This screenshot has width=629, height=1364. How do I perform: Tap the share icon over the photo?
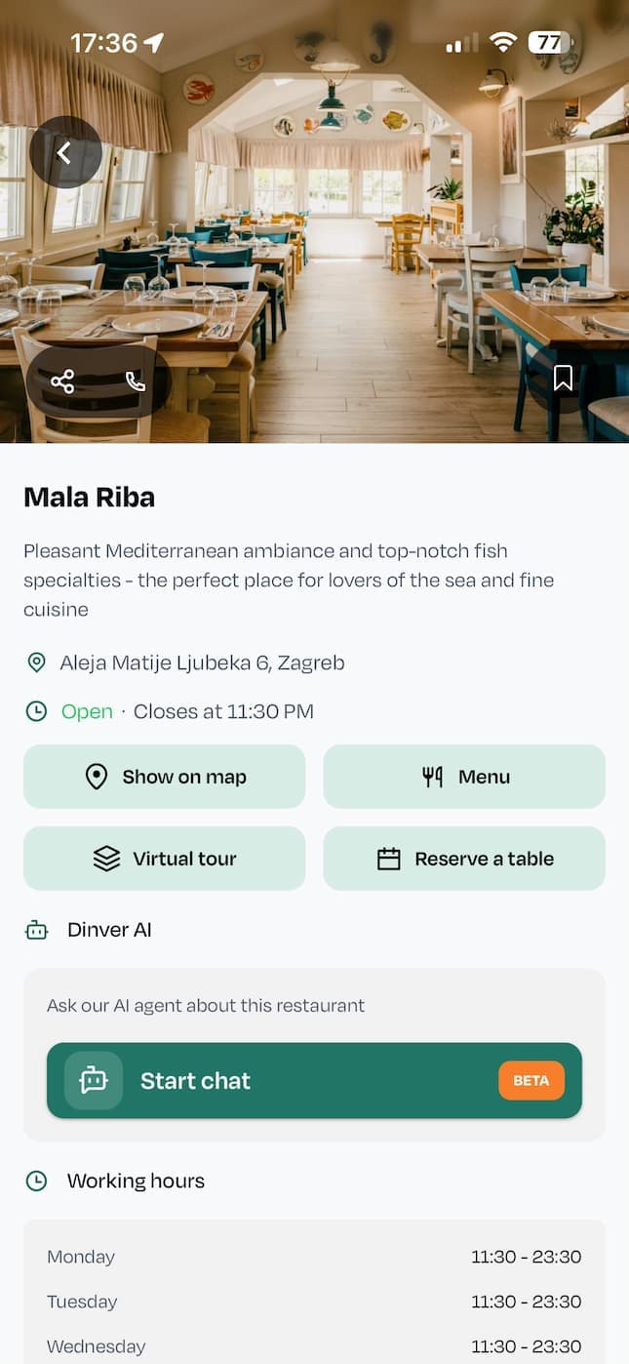(x=62, y=381)
